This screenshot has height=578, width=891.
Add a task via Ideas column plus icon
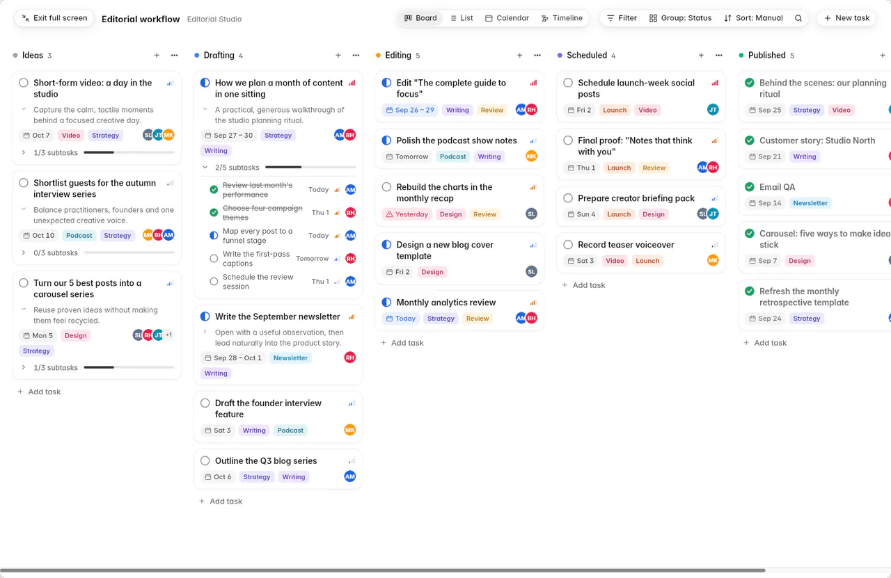157,56
